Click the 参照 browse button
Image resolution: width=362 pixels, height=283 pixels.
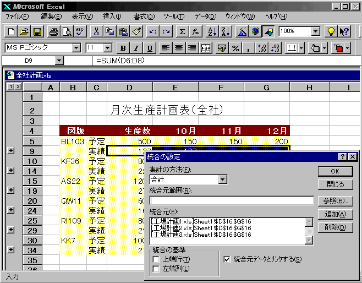[x=335, y=200]
